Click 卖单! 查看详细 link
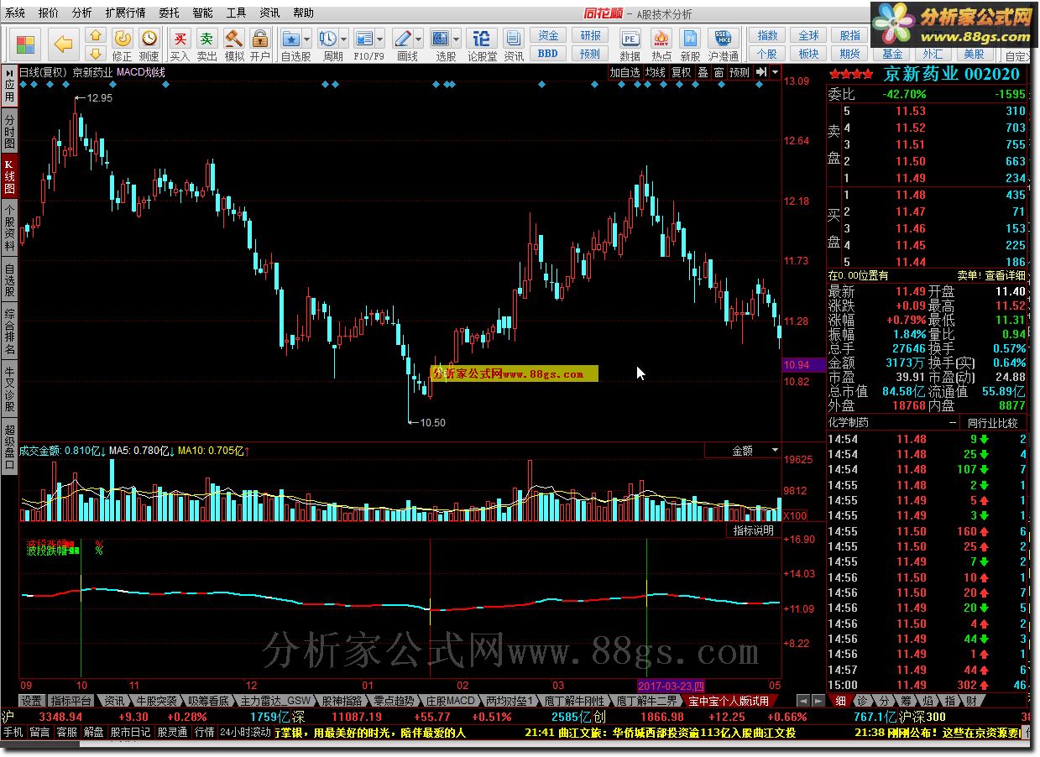Viewport: 1040px width, 757px height. (991, 275)
